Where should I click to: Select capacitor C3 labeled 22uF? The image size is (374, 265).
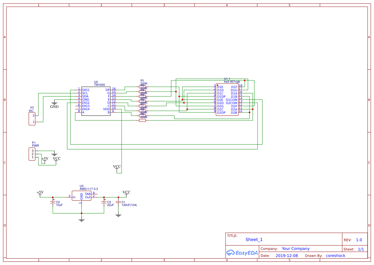tap(104, 202)
